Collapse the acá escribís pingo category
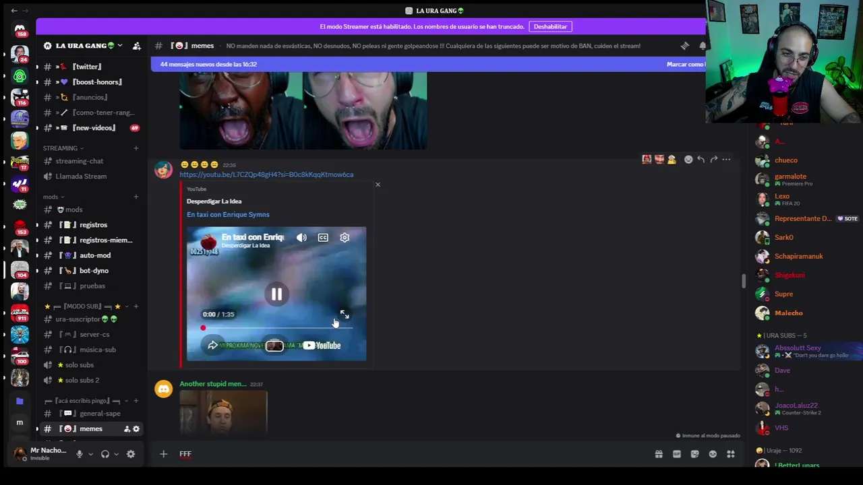 [86, 401]
